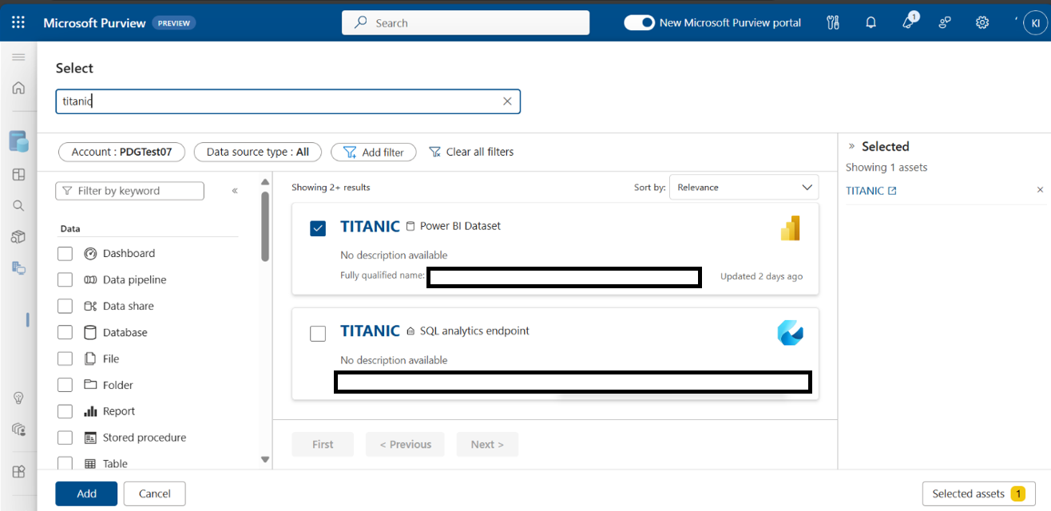The width and height of the screenshot is (1051, 511).
Task: Collapse the Selected panel chevron
Action: (851, 146)
